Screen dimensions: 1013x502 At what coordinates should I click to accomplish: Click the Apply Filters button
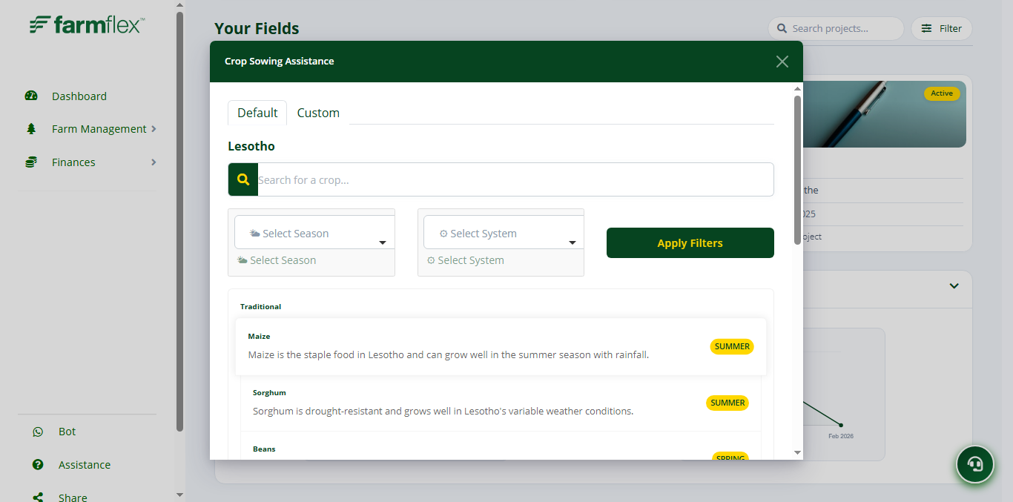(x=690, y=243)
